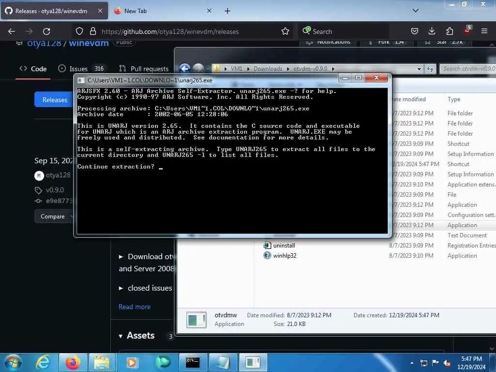Open network tray icon
The width and height of the screenshot is (496, 372).
coord(424,363)
